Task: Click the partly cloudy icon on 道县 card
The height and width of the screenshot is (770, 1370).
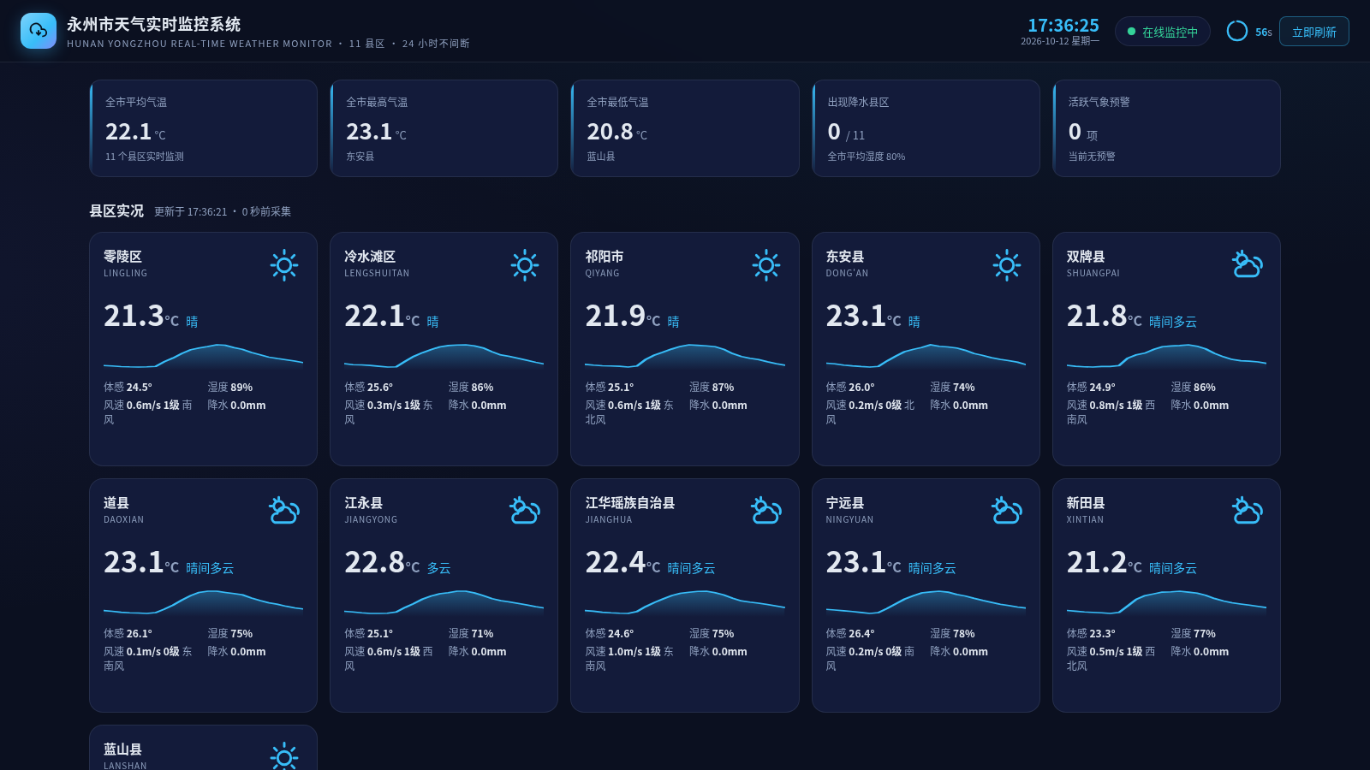Action: pos(284,512)
